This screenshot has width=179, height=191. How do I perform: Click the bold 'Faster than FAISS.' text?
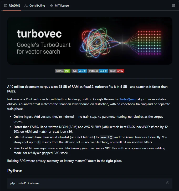click(x=26, y=127)
